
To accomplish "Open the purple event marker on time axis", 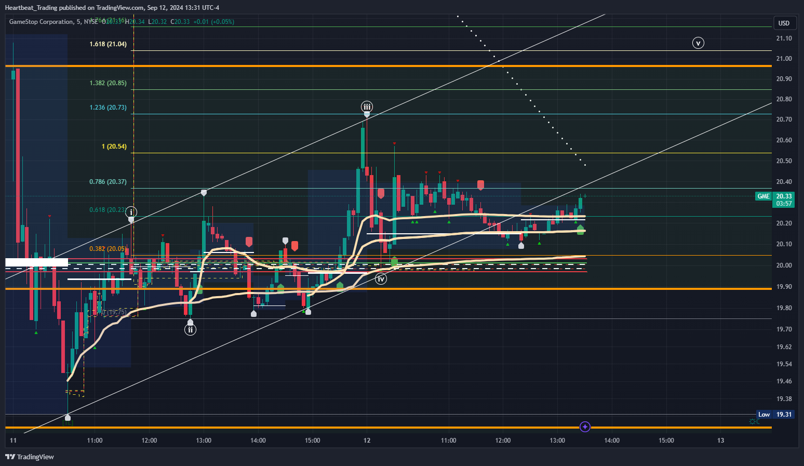I will (585, 427).
